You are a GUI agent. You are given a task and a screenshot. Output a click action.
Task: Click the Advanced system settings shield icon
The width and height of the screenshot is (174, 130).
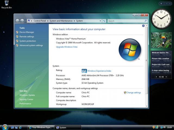click(17, 45)
